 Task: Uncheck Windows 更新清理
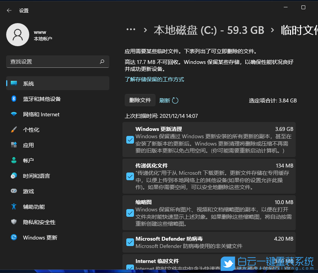130,140
